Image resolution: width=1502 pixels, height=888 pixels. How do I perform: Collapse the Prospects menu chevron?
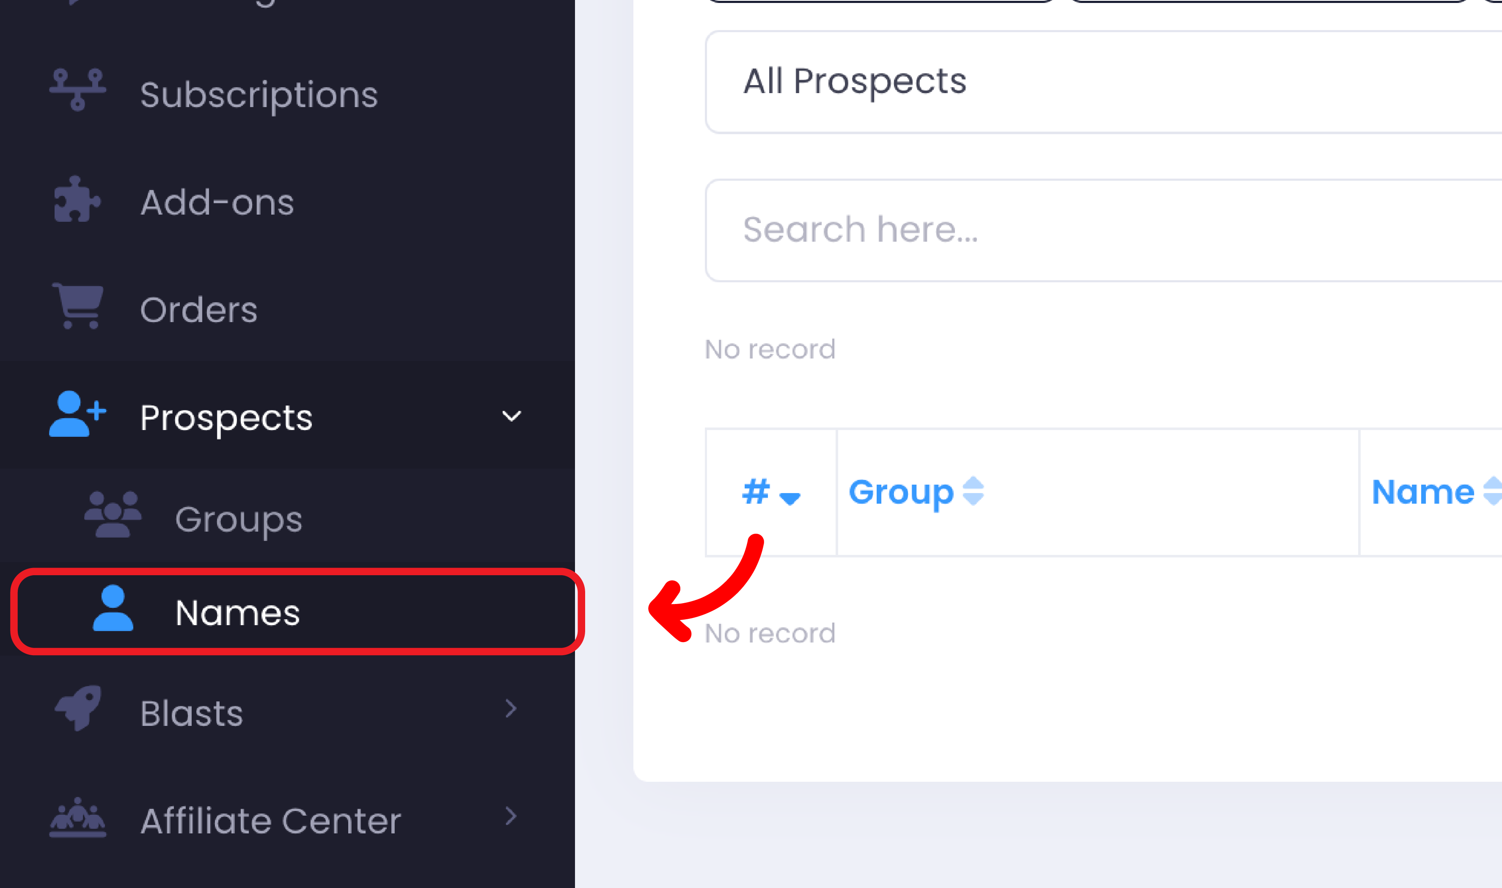(x=512, y=416)
